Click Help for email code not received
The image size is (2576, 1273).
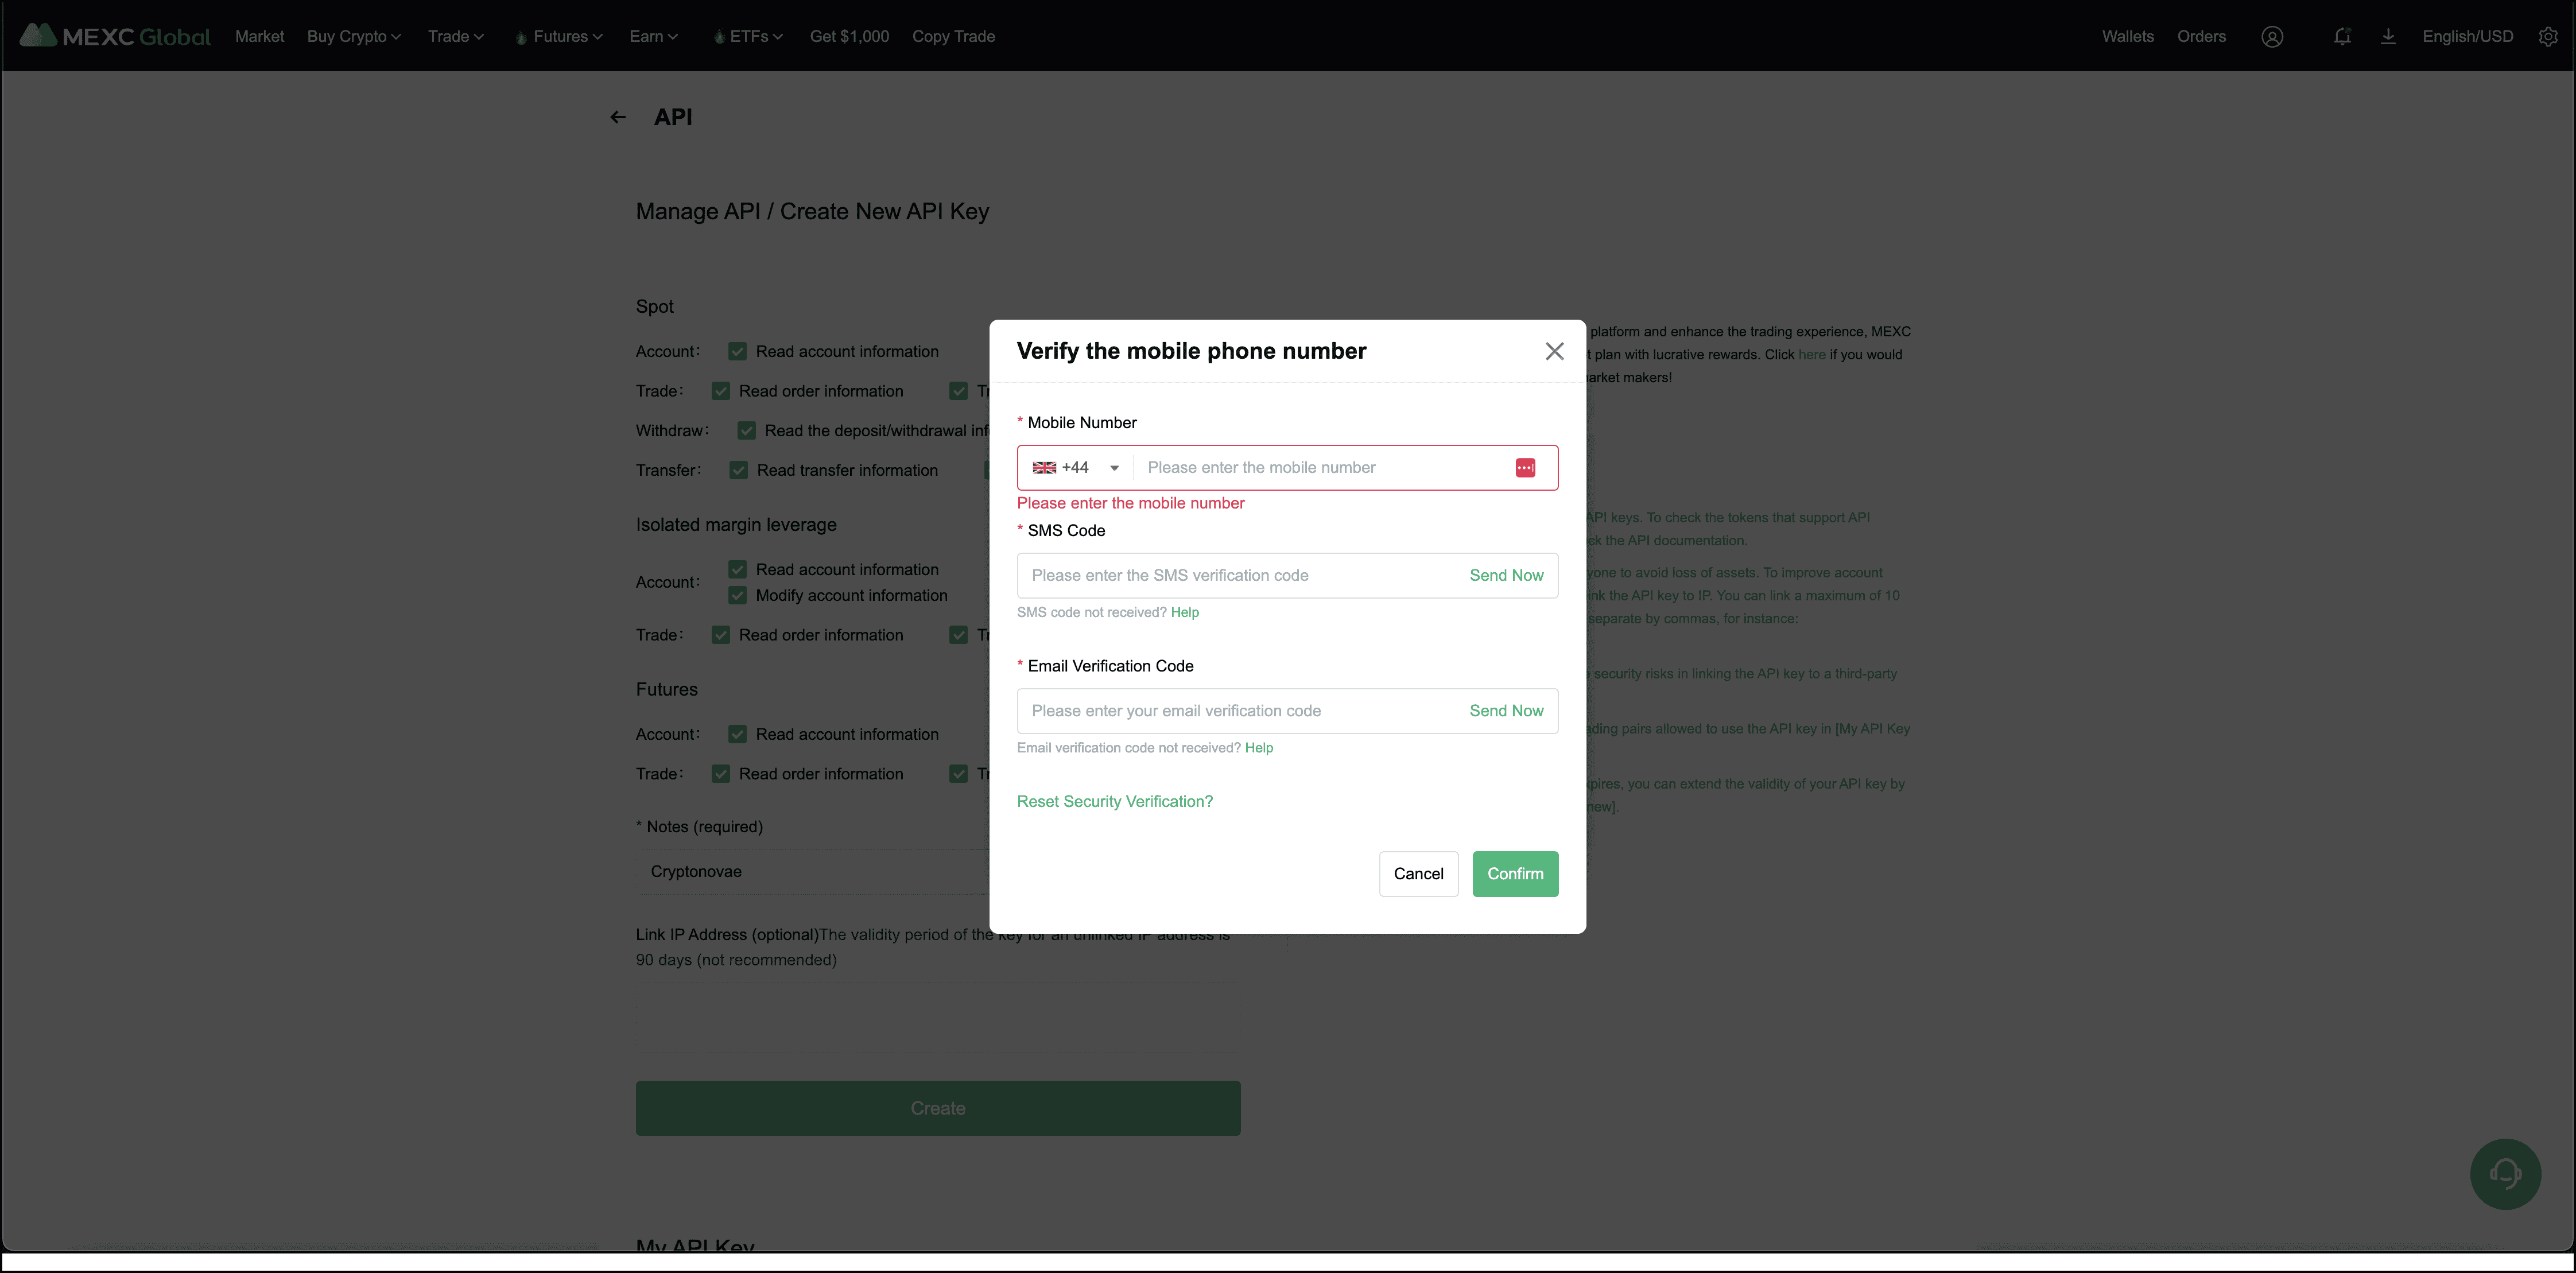click(x=1259, y=748)
